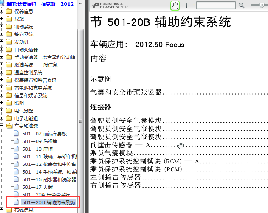Open the 501-12 仪表盘和中控台 tree item
Image resolution: width=268 pixels, height=213 pixels.
click(x=49, y=164)
